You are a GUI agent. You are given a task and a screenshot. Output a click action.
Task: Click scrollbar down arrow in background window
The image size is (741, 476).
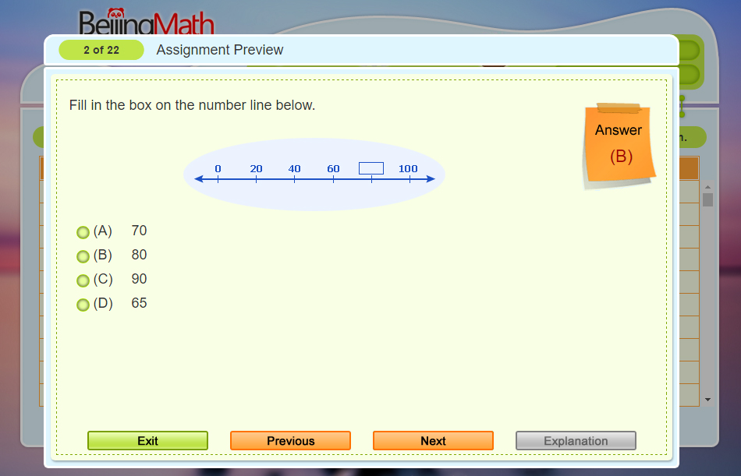click(x=707, y=400)
